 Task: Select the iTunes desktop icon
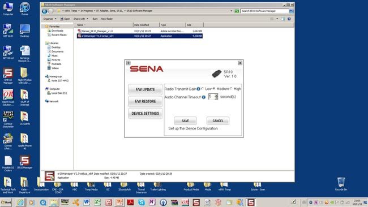point(25,9)
